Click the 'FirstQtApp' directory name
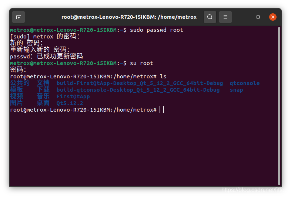Screen dimensions: 291x197 point(73,96)
